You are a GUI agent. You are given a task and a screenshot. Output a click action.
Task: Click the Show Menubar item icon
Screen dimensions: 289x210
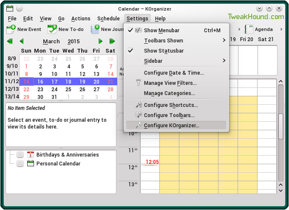tap(139, 30)
